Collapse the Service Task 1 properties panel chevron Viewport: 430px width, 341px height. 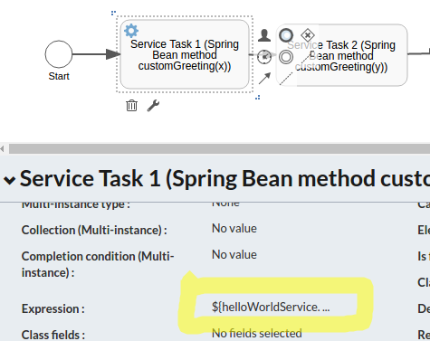point(9,180)
